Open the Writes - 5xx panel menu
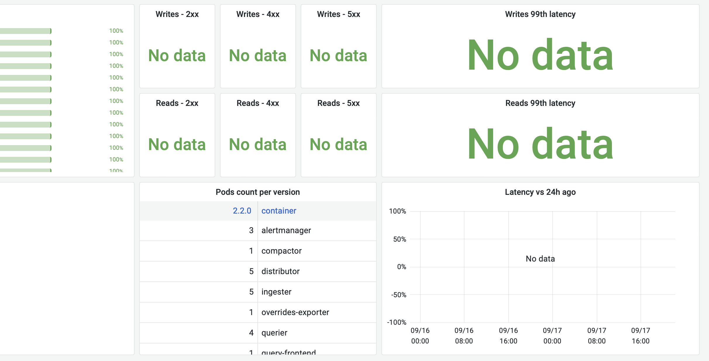709x361 pixels. 338,14
